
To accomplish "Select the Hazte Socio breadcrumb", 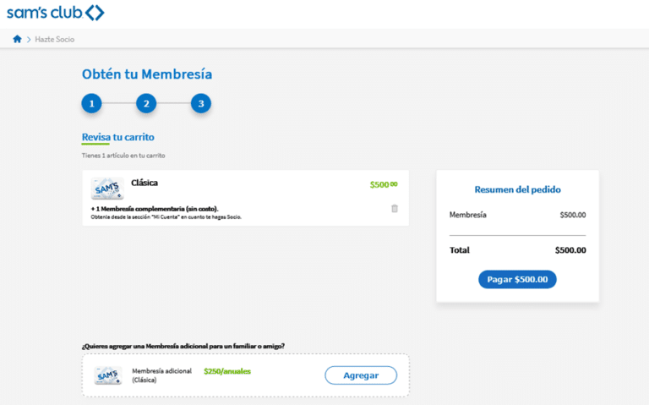I will point(55,40).
